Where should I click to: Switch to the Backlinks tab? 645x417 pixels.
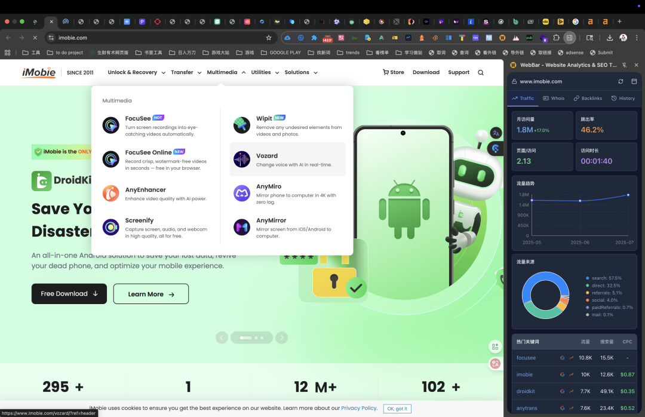(x=588, y=99)
